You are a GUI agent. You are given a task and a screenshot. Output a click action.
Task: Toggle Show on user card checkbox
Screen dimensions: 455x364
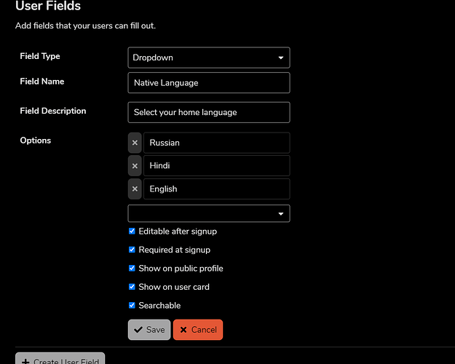132,287
